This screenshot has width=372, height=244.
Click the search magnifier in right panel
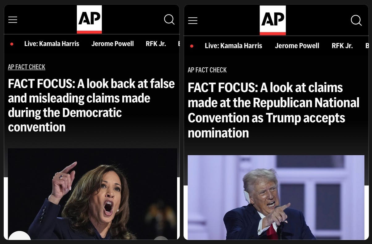(x=356, y=21)
